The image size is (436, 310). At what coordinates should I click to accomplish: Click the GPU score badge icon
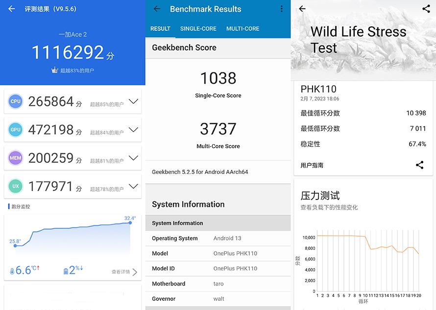pos(15,130)
